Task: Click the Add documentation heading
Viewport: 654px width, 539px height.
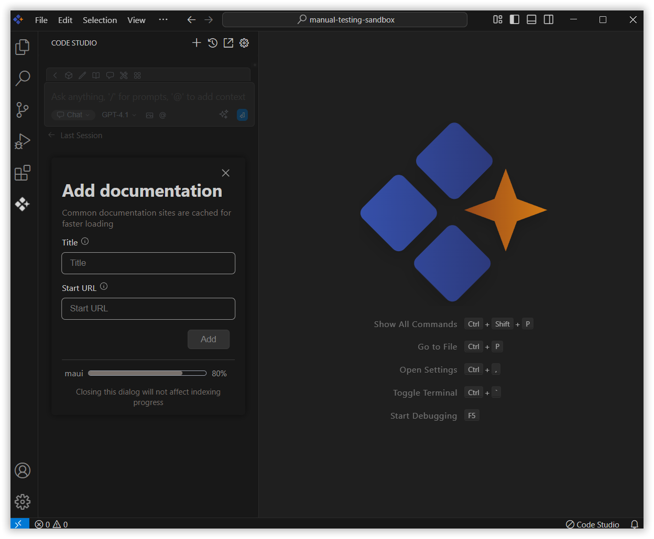Action: coord(142,190)
